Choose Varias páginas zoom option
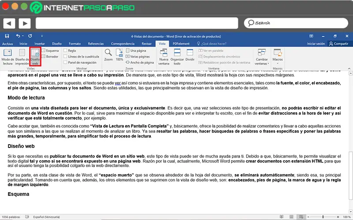 [138, 56]
